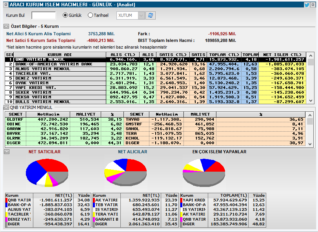Viewport: 318px width, 232px height.
Task: Sort by SATIS (TL) column header
Action: (173, 55)
